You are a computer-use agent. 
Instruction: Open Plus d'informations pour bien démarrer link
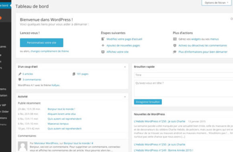203,52
